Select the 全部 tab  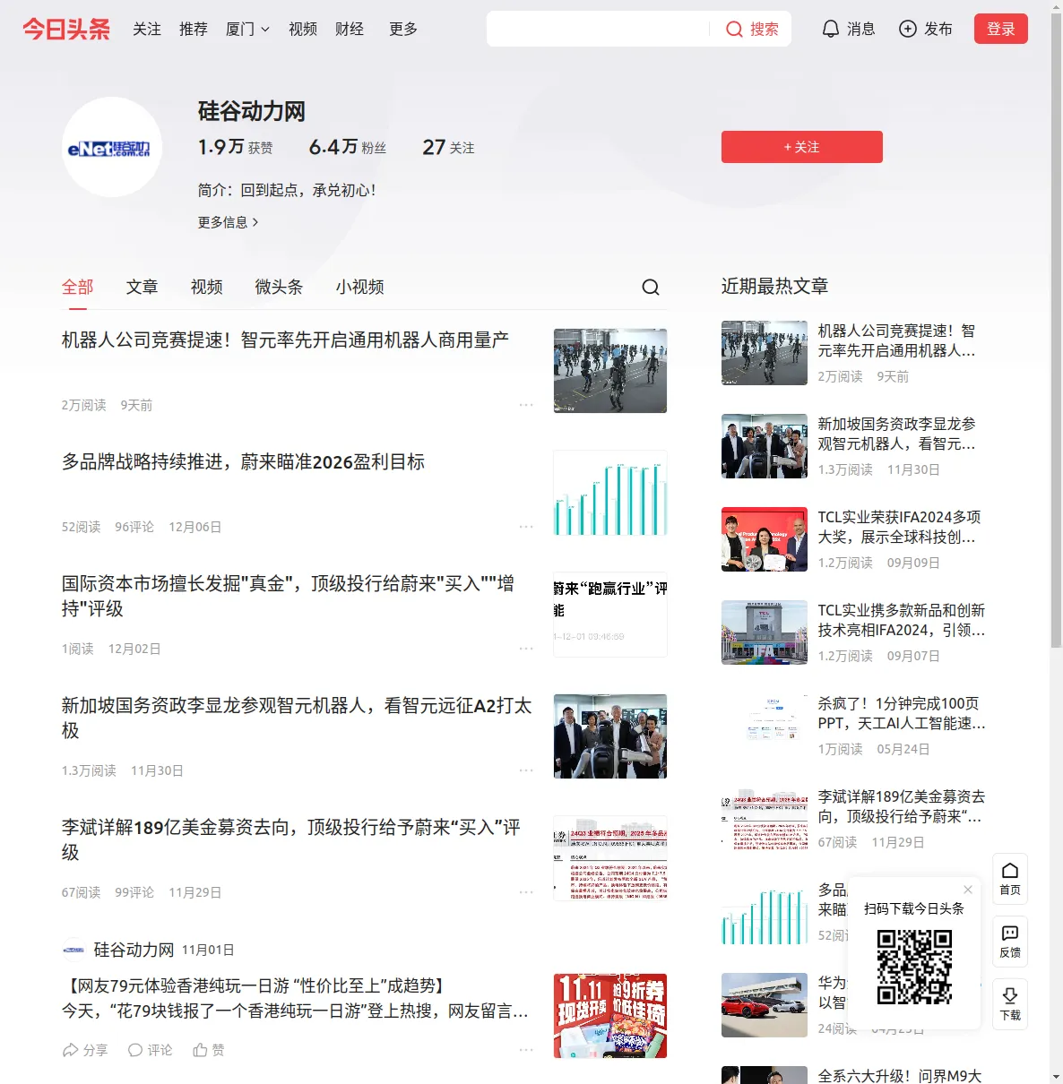point(78,287)
